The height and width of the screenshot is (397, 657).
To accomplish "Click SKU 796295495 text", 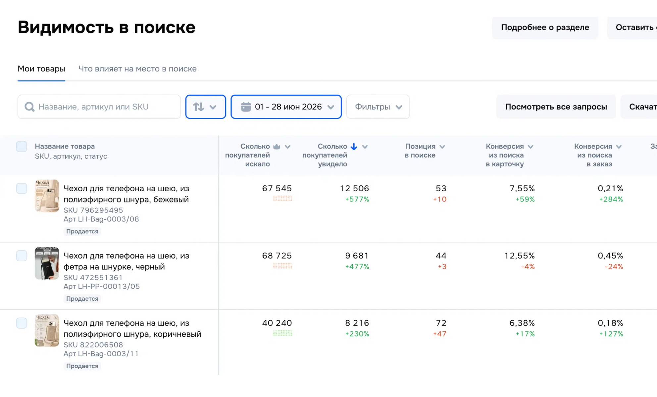I will click(x=93, y=210).
